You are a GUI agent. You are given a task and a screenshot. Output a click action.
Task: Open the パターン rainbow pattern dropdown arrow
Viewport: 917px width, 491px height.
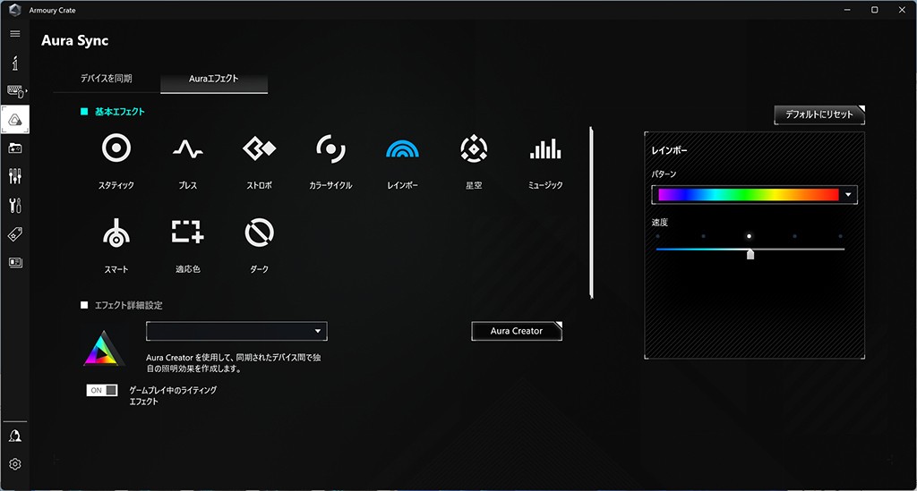848,195
